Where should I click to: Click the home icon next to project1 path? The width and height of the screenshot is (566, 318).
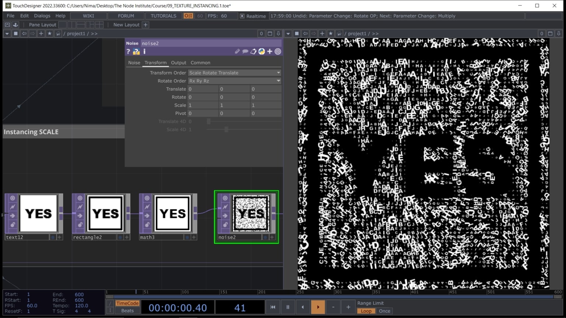58,33
